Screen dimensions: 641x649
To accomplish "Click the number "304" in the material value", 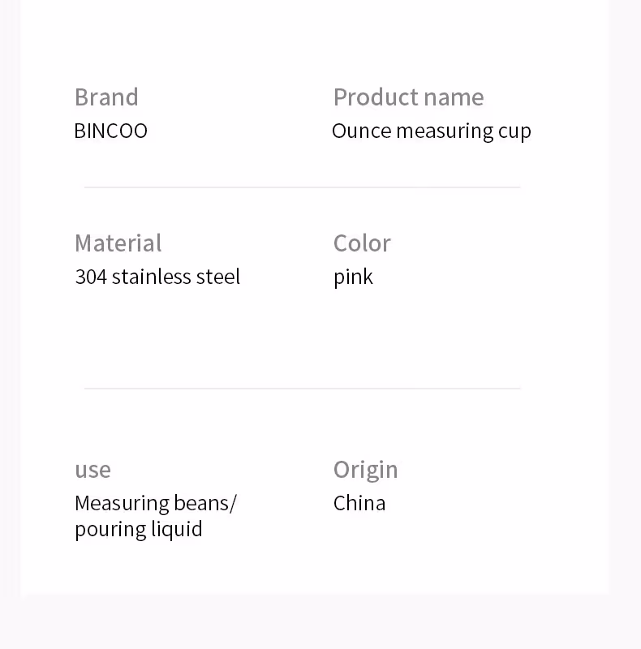I will tap(91, 277).
